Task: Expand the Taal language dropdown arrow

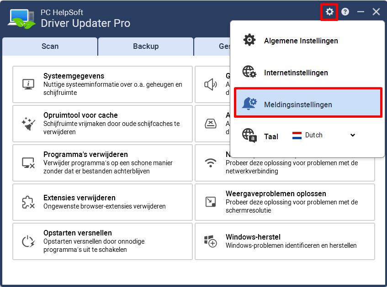Action: [x=353, y=135]
